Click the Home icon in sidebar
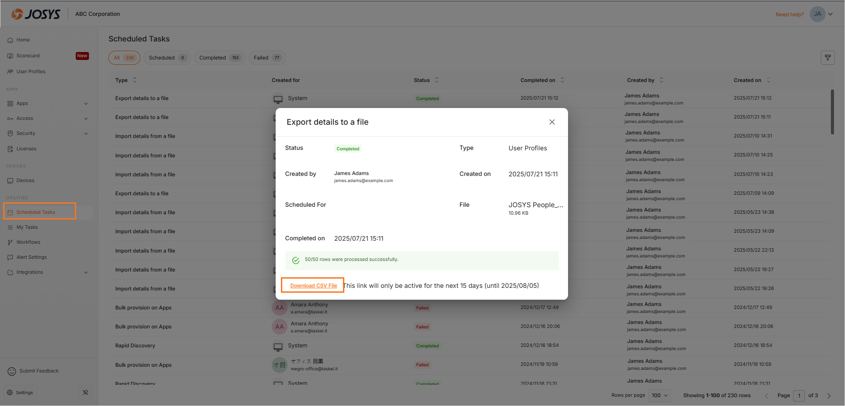The image size is (845, 406). (10, 40)
